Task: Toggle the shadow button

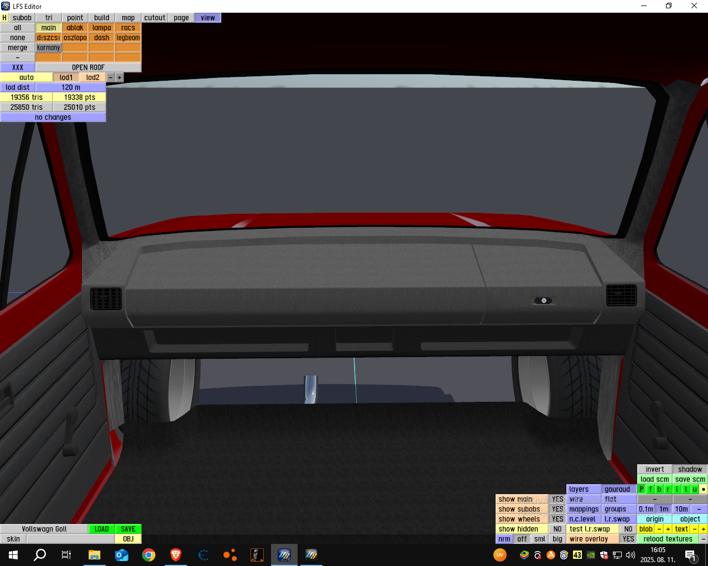Action: pyautogui.click(x=690, y=469)
